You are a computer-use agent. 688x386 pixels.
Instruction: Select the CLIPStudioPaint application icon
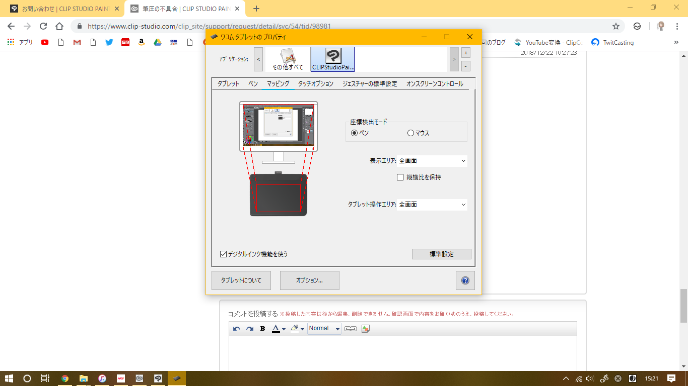pyautogui.click(x=332, y=59)
